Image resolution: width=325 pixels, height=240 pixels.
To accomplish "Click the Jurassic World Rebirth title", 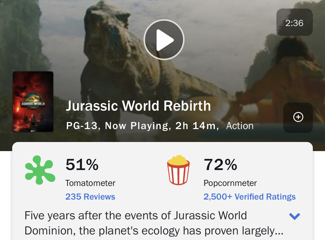I will (138, 106).
